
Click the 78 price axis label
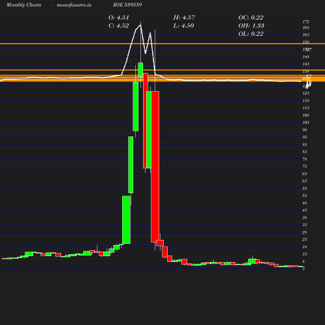click(x=305, y=159)
